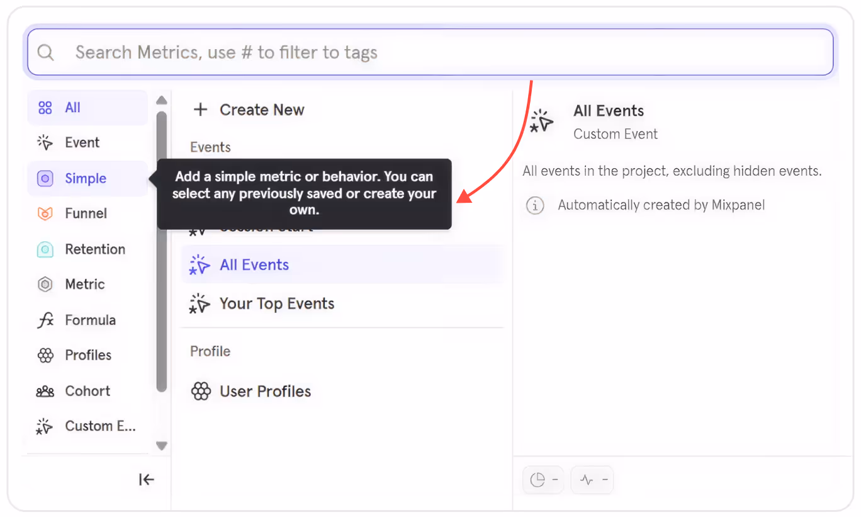Select Your Top Events
This screenshot has height=517, width=861.
342,304
